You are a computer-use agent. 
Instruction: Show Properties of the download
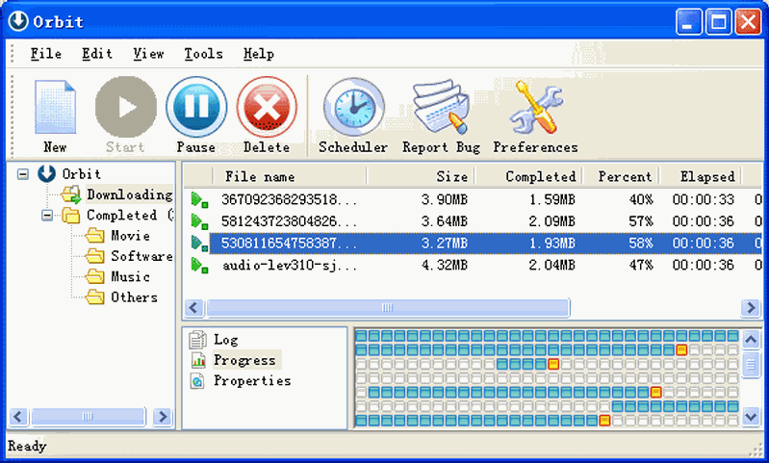[x=251, y=381]
